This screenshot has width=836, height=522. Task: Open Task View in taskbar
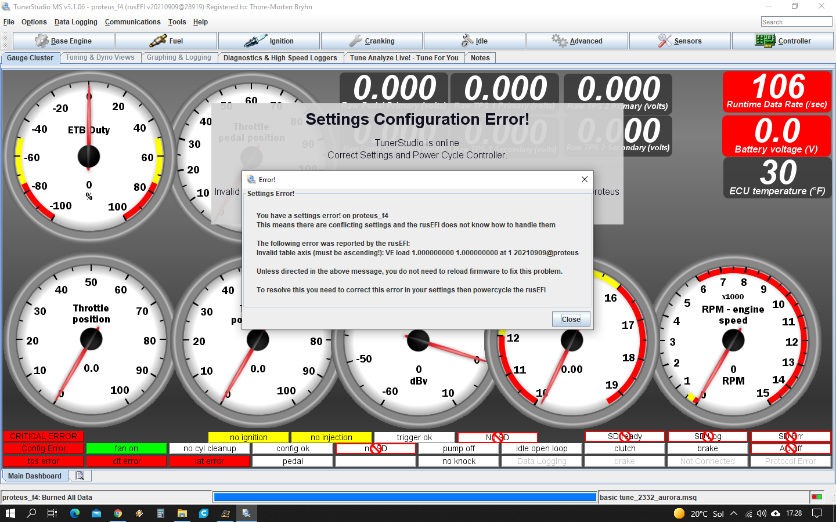[x=52, y=513]
